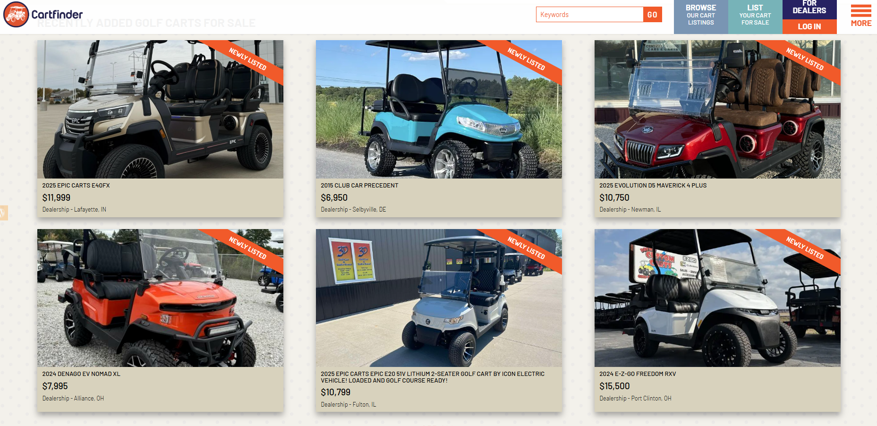Image resolution: width=877 pixels, height=426 pixels.
Task: Click the 2024 E-Z-GO Freedom RXV title
Action: tap(638, 374)
